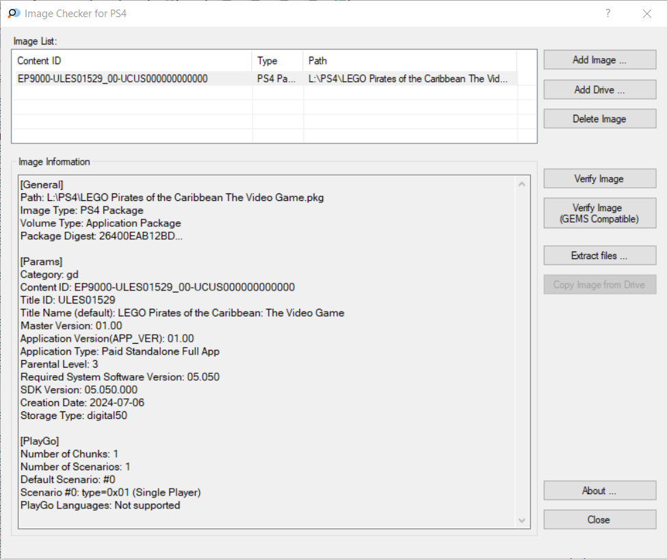Click the [PlayGo] section header text
The width and height of the screenshot is (667, 559).
pos(40,441)
